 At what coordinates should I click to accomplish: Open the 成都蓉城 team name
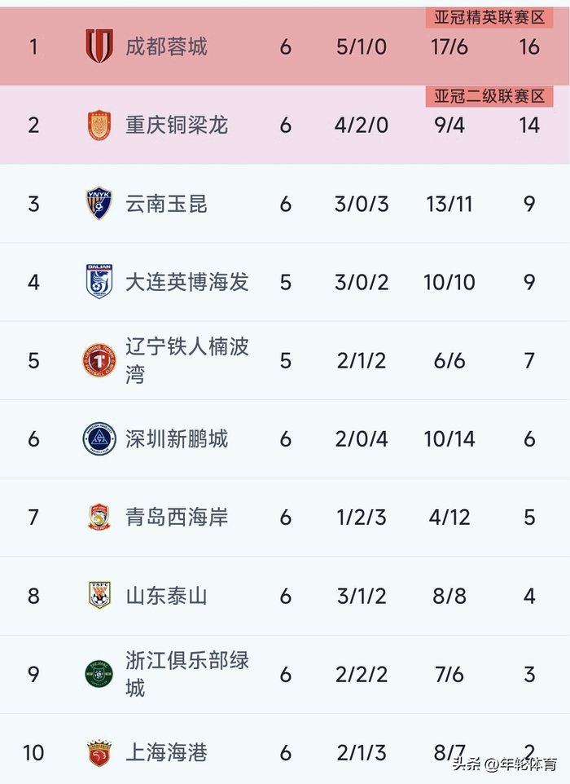coord(166,46)
